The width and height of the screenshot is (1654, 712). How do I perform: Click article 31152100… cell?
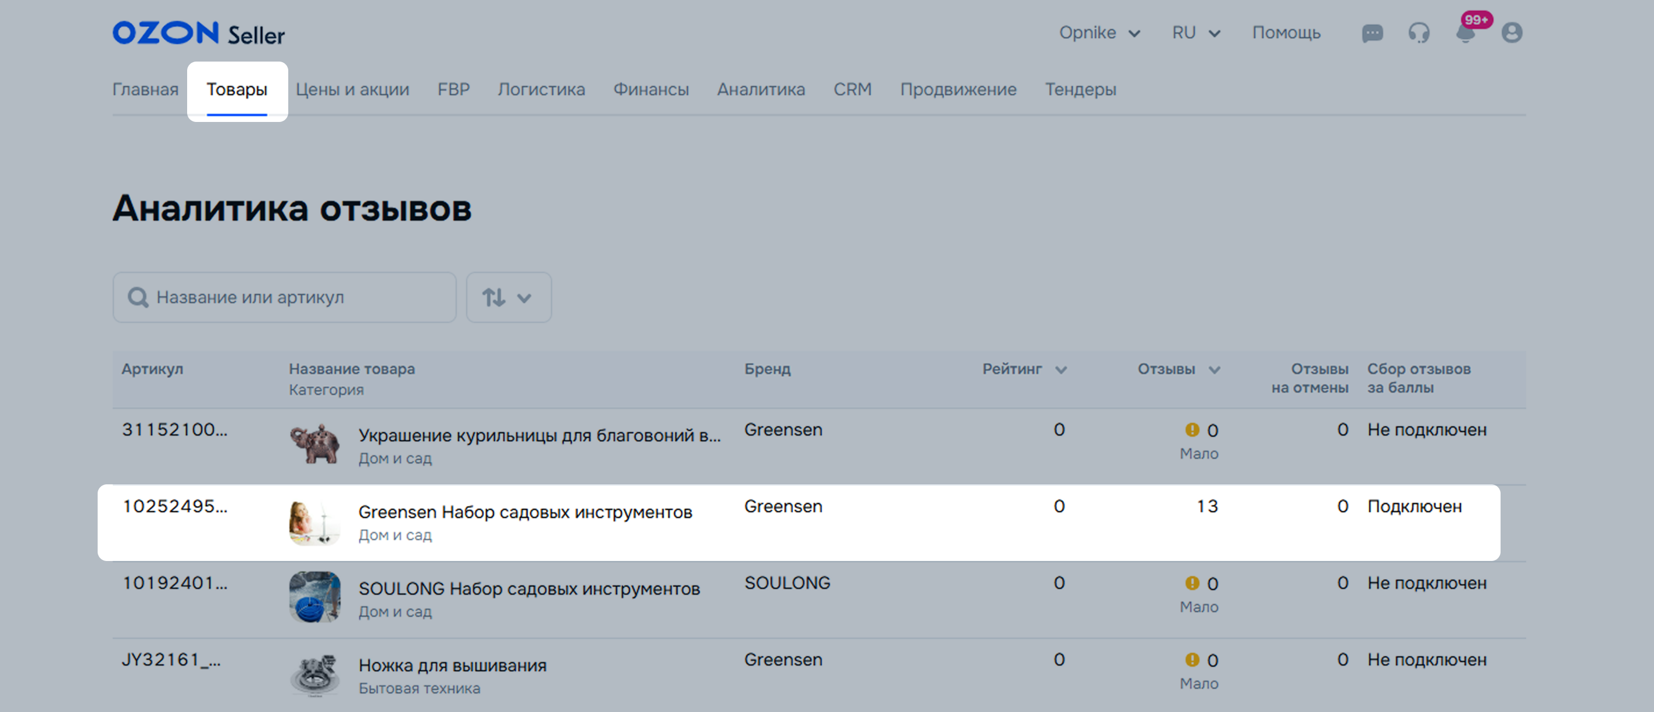point(175,430)
